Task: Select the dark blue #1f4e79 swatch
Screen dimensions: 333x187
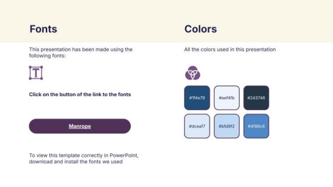Action: click(x=197, y=98)
